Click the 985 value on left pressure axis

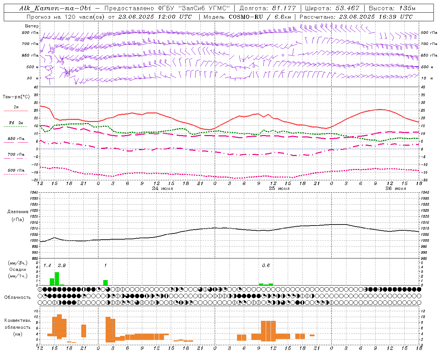click(x=35, y=258)
